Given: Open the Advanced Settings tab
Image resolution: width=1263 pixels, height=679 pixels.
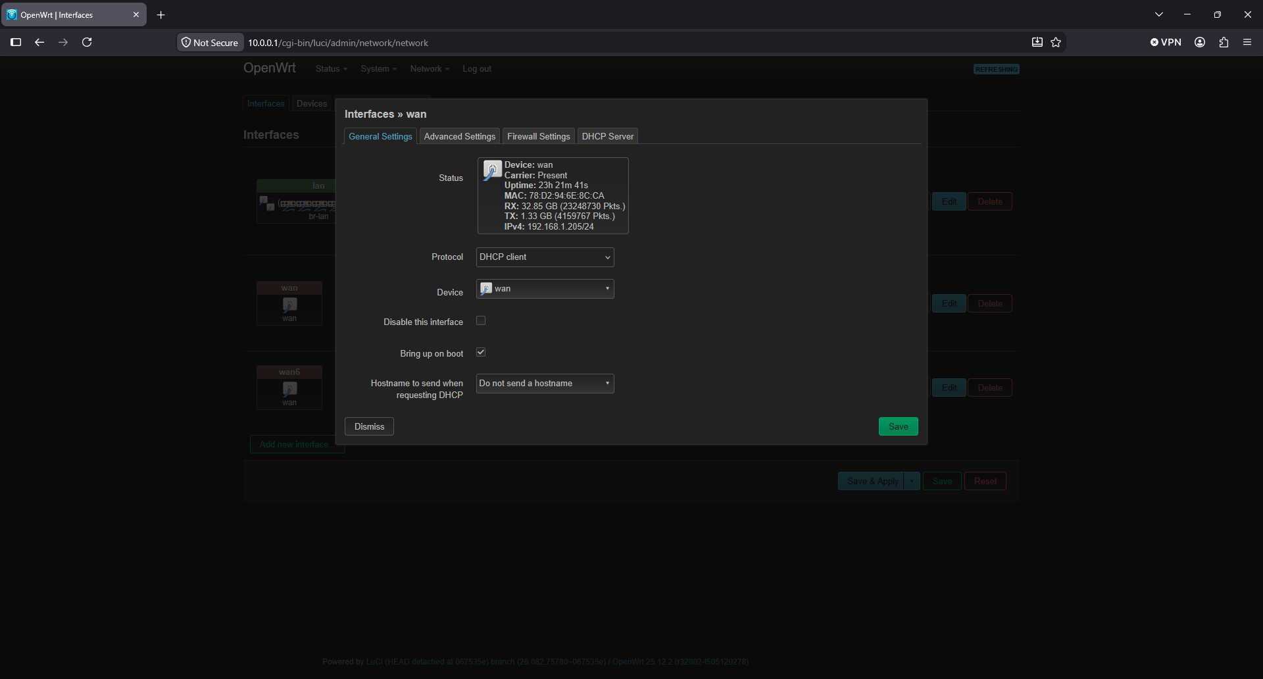Looking at the screenshot, I should pyautogui.click(x=459, y=136).
